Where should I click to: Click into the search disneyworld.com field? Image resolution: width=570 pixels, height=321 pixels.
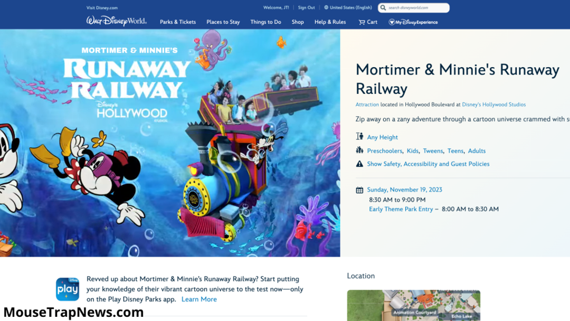[x=414, y=7]
